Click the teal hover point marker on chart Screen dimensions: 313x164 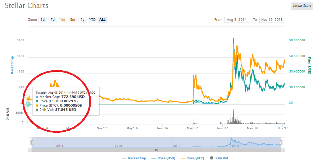click(x=28, y=104)
